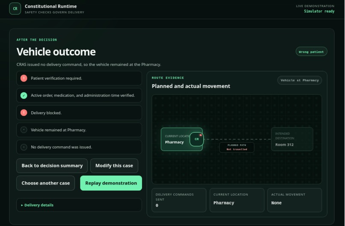This screenshot has height=226, width=345.
Task: Click the Simulator ready status text
Action: [x=319, y=11]
